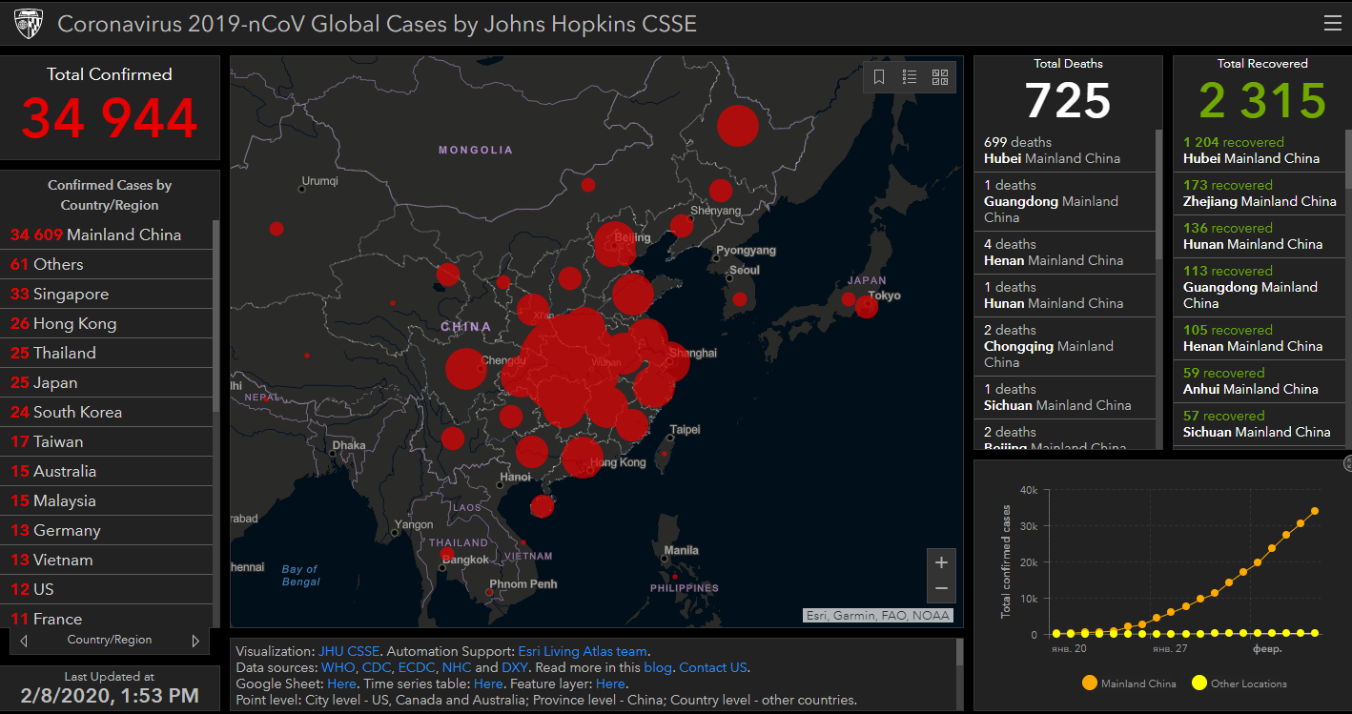Open the JHU CSSE link
Image resolution: width=1352 pixels, height=714 pixels.
click(350, 651)
